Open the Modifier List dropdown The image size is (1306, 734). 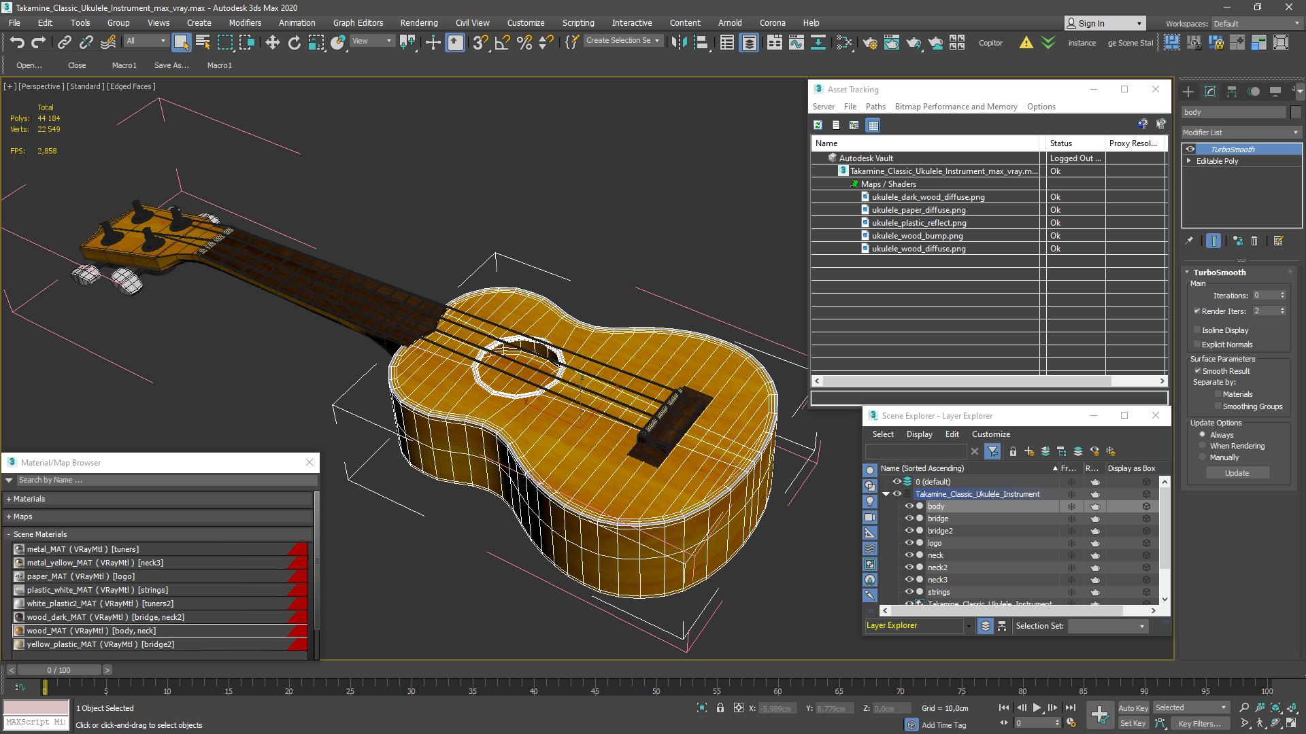click(x=1241, y=133)
